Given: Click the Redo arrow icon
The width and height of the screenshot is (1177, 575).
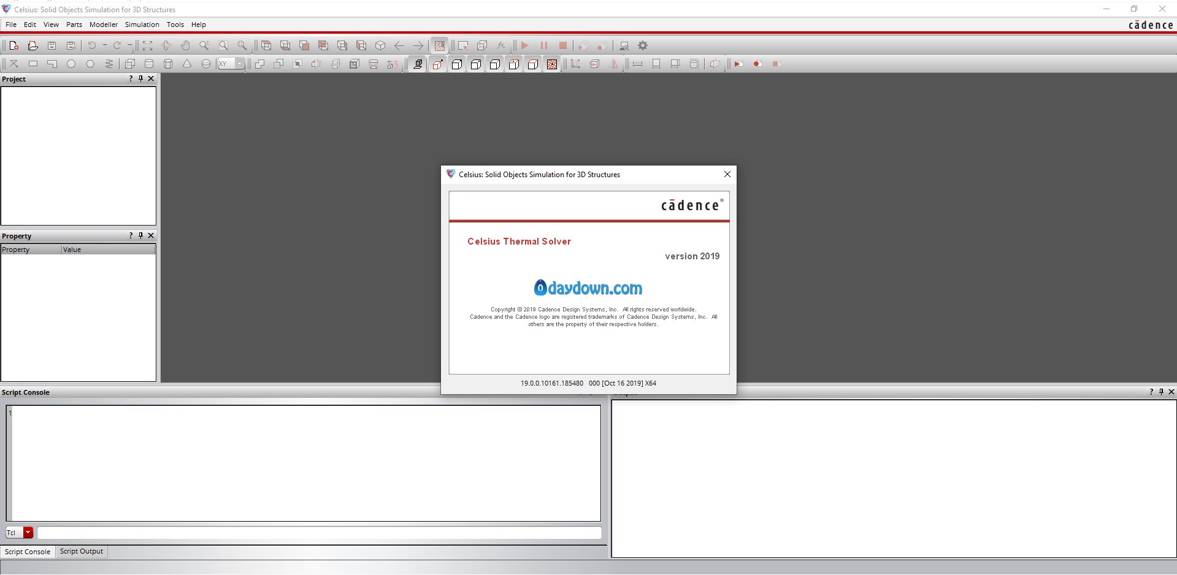Looking at the screenshot, I should coord(117,45).
